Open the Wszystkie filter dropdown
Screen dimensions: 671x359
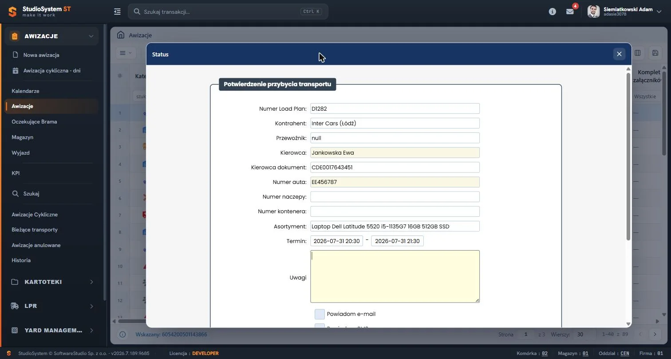pyautogui.click(x=646, y=96)
